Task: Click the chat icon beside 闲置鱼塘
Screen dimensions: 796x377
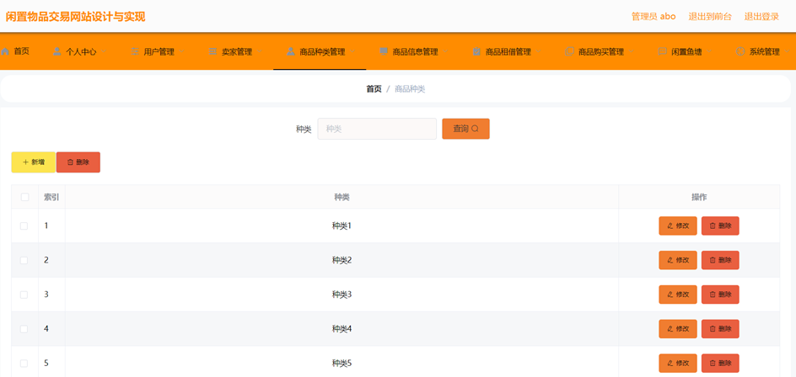Action: (663, 51)
